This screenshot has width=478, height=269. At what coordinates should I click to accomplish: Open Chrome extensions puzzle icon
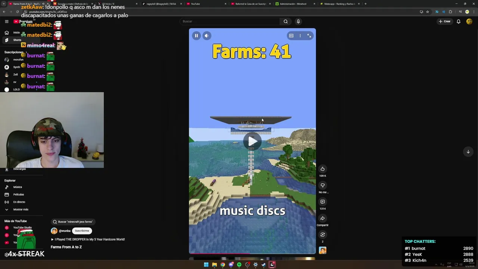450,12
